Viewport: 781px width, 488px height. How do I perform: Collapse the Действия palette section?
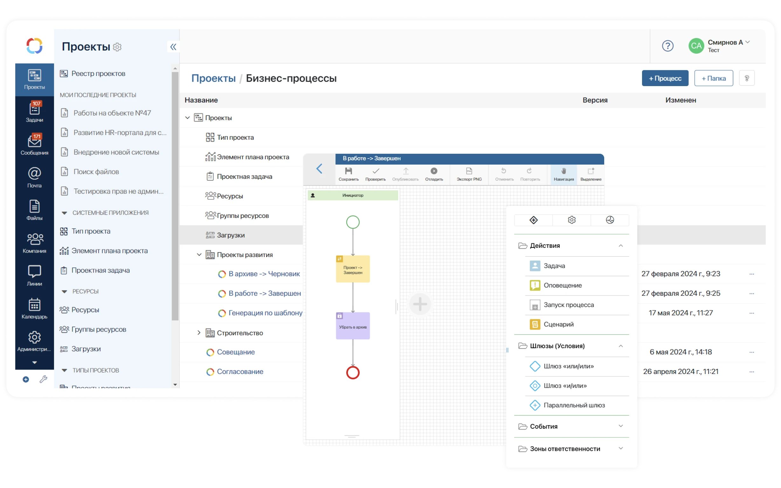click(x=620, y=246)
